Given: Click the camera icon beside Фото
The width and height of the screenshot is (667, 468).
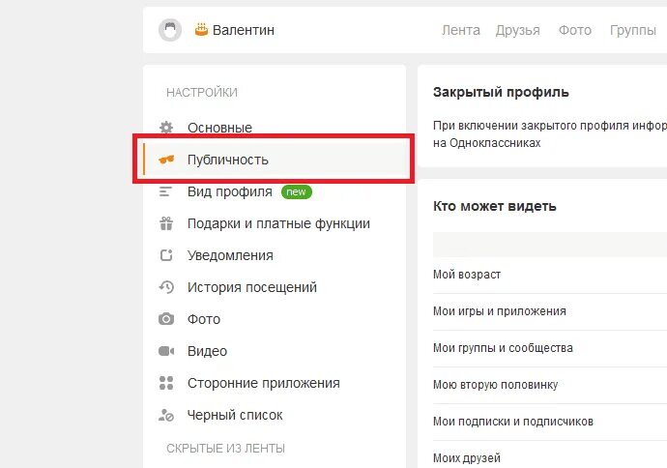Looking at the screenshot, I should click(166, 319).
